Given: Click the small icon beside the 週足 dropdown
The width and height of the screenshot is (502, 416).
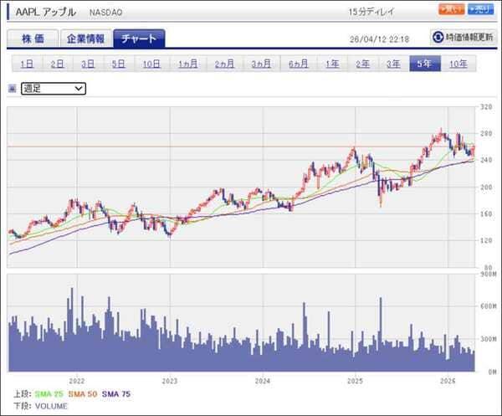Looking at the screenshot, I should tap(12, 87).
